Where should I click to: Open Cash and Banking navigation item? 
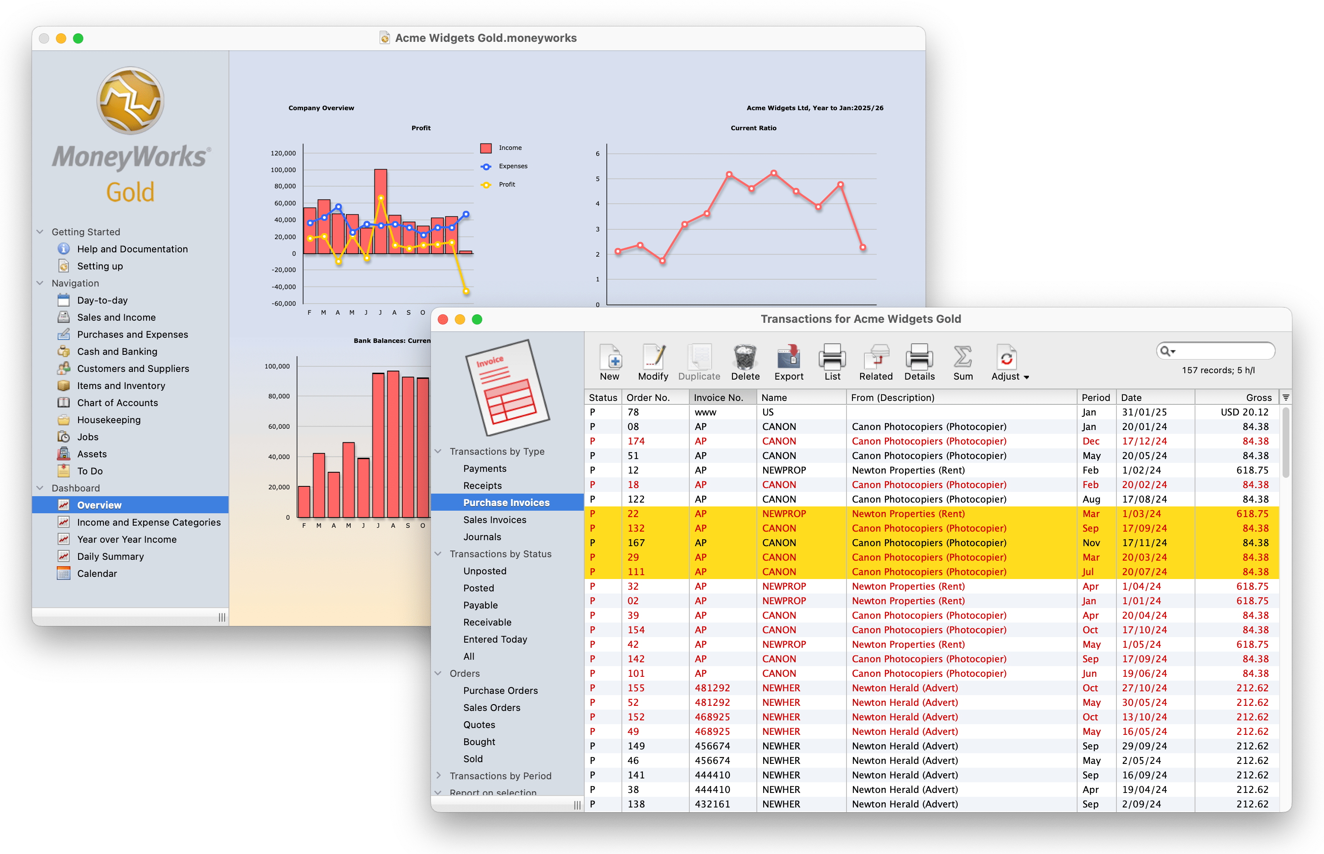coord(117,351)
